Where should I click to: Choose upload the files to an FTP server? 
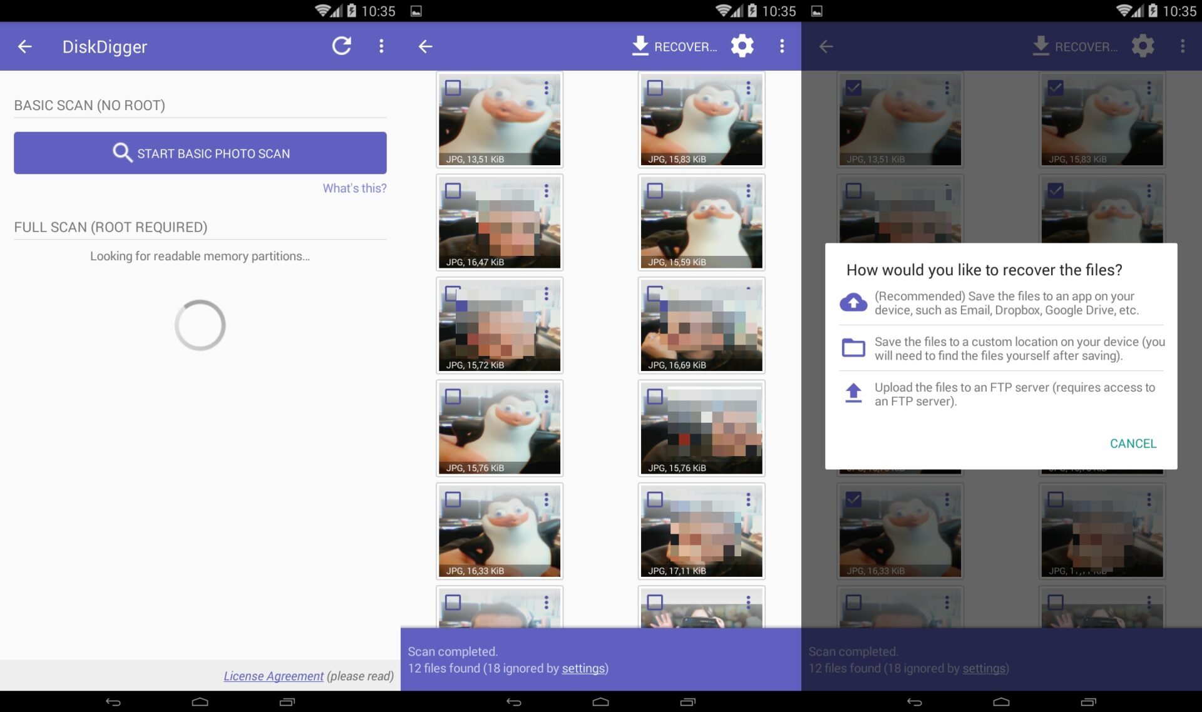[1001, 394]
